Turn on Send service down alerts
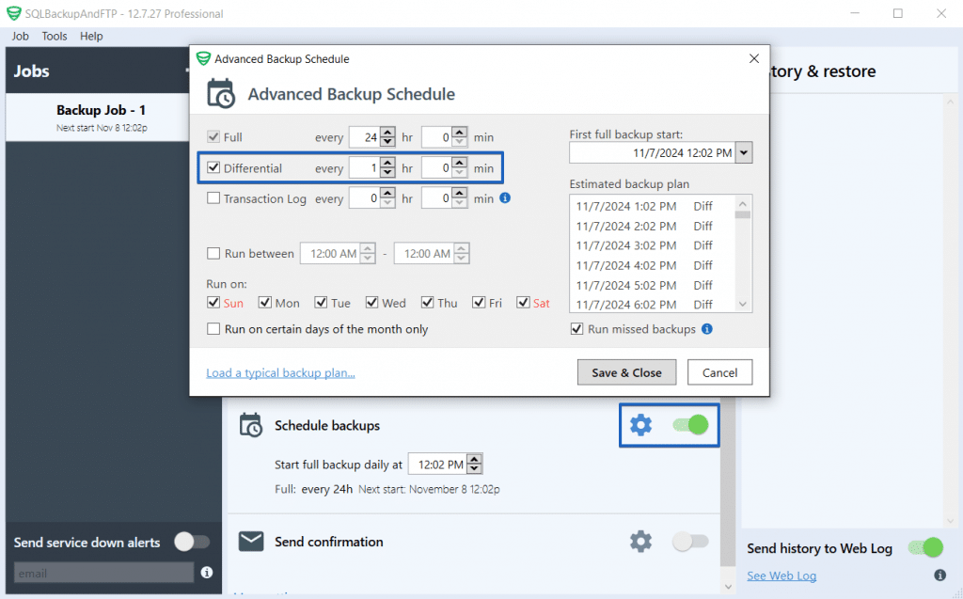The height and width of the screenshot is (599, 963). point(192,542)
